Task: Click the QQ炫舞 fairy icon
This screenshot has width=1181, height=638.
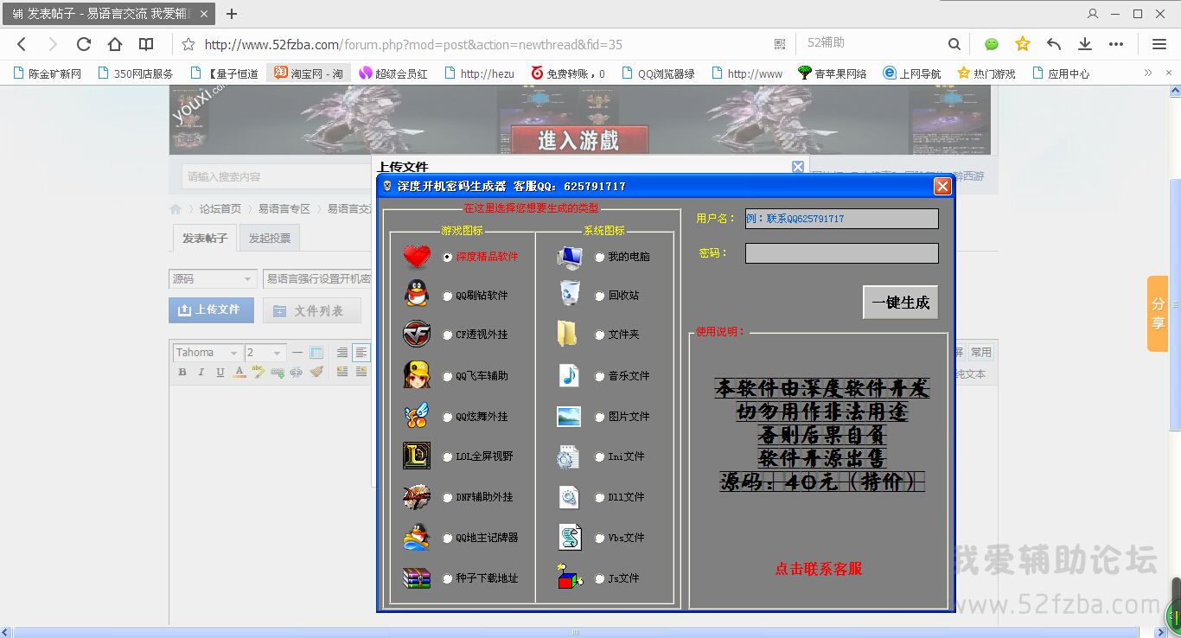Action: pos(417,416)
